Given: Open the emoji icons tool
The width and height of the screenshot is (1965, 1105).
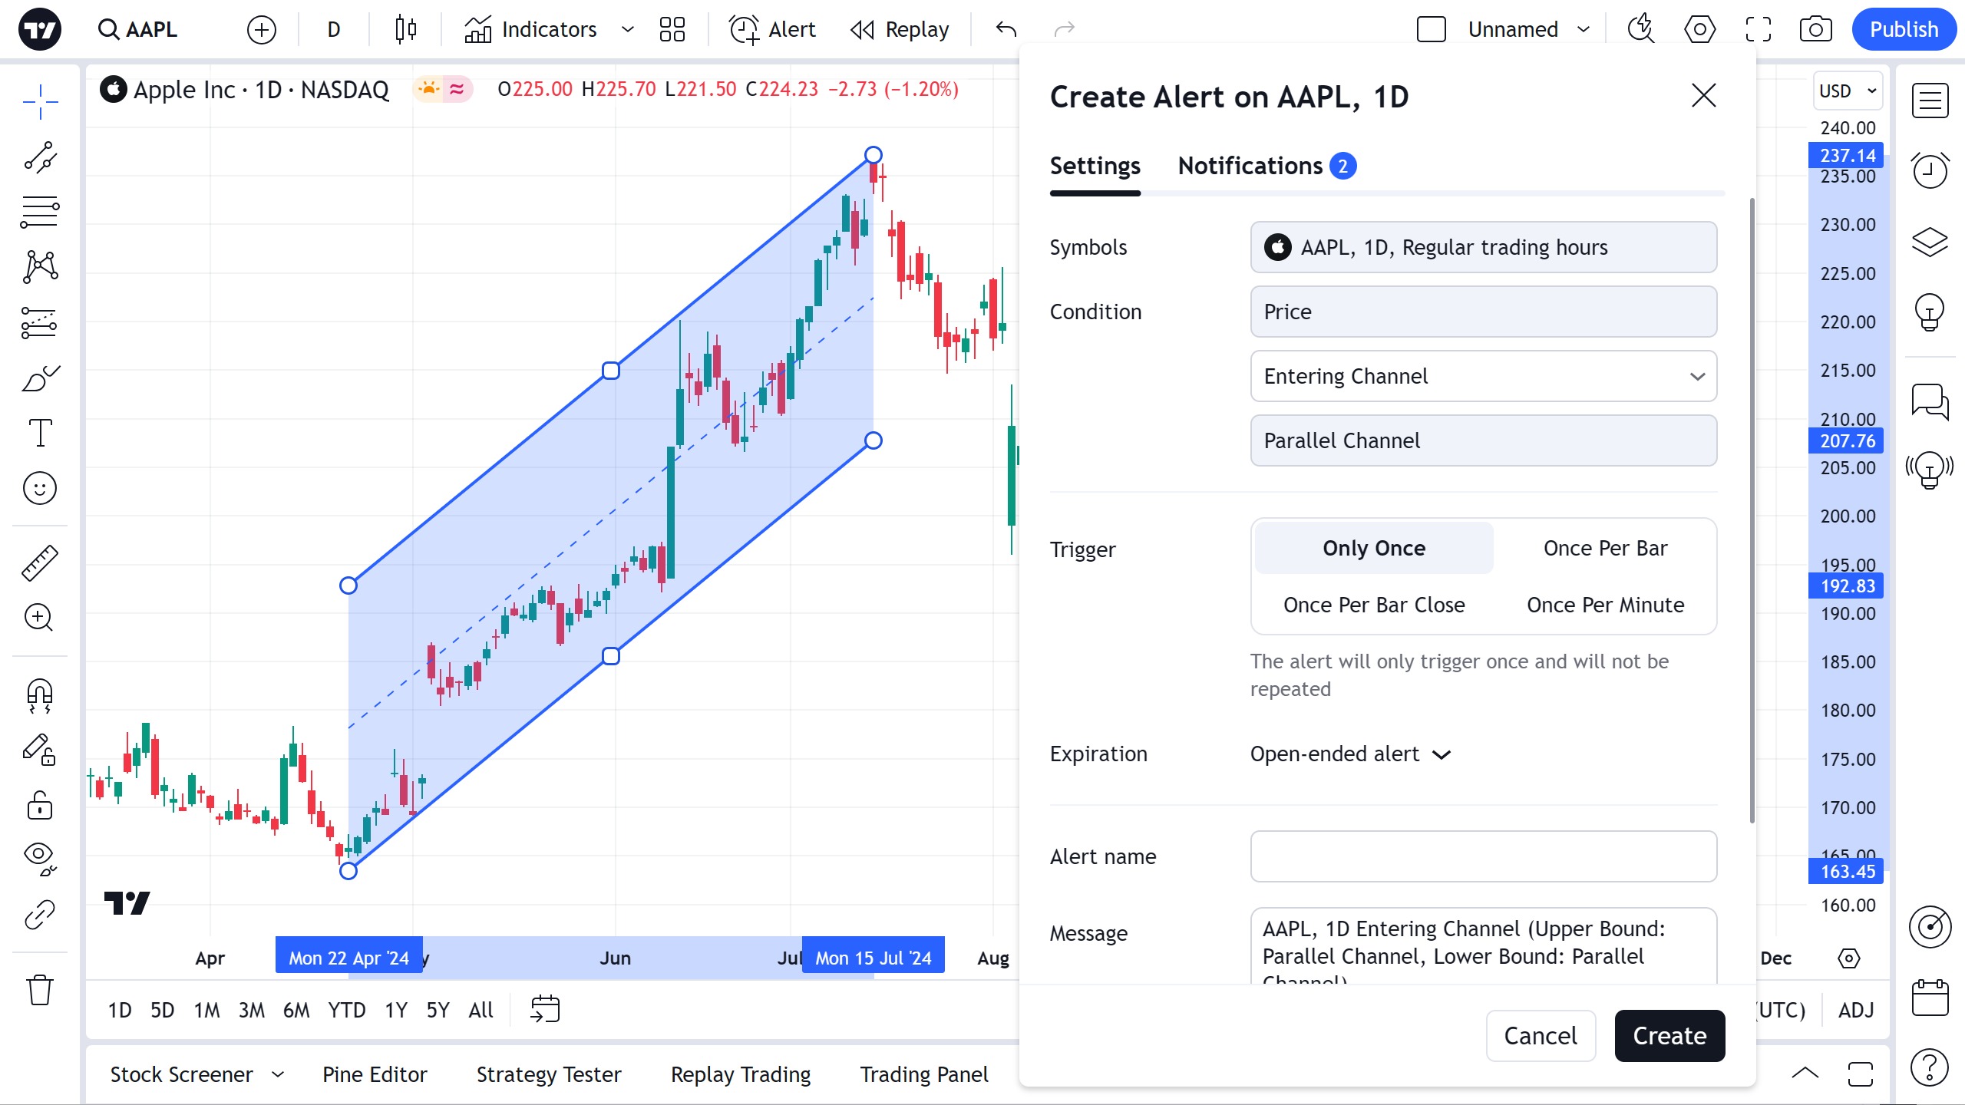Looking at the screenshot, I should coord(39,488).
